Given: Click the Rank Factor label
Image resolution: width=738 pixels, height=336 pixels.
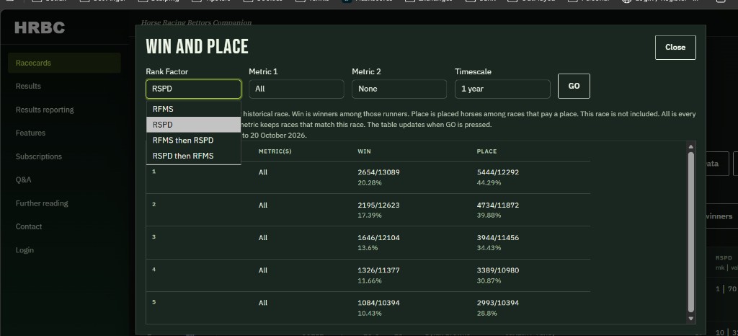Looking at the screenshot, I should point(166,71).
